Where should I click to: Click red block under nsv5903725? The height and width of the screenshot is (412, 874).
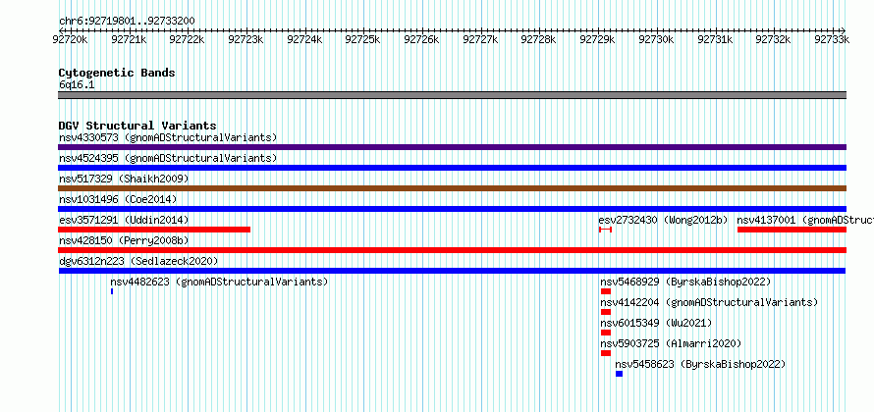pos(606,353)
